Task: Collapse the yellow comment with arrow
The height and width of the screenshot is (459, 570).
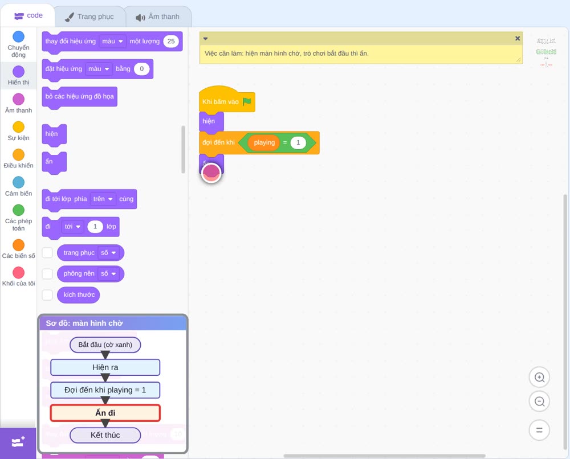Action: coord(205,39)
